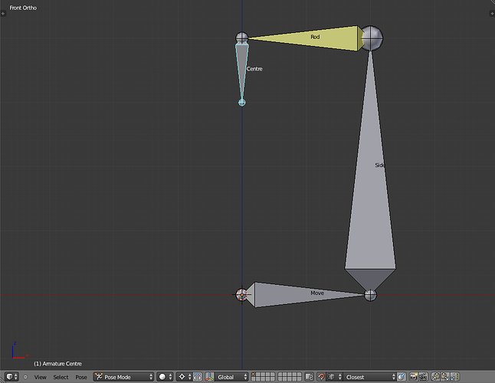Click the copy pose clipboard icon
The image size is (495, 383).
pos(436,377)
